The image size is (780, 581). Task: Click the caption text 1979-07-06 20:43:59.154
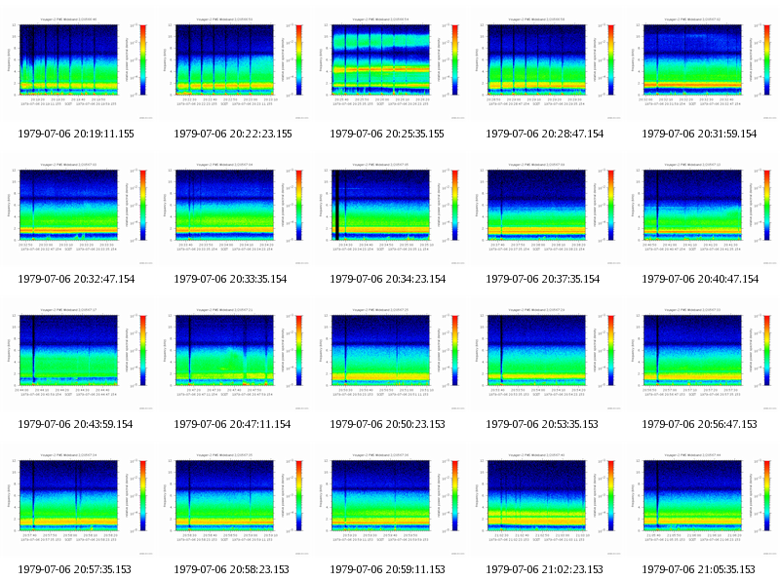pos(75,424)
